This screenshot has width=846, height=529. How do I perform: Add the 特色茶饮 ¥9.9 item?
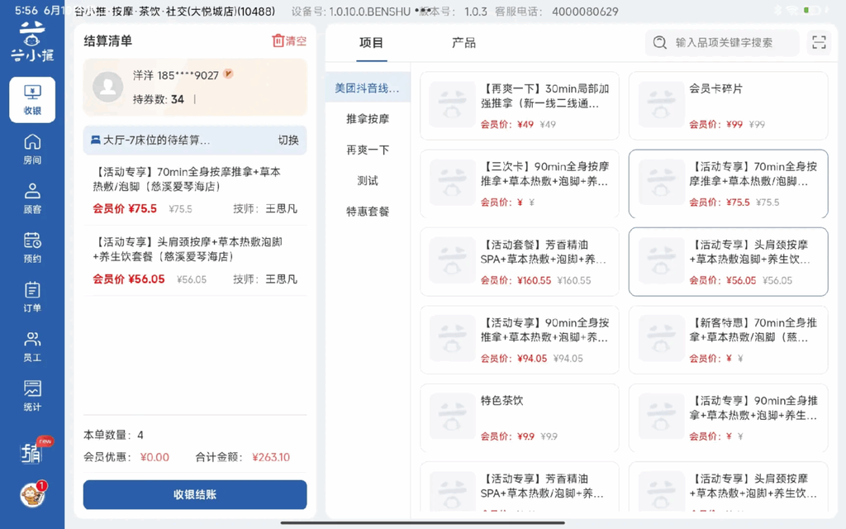[x=520, y=417]
